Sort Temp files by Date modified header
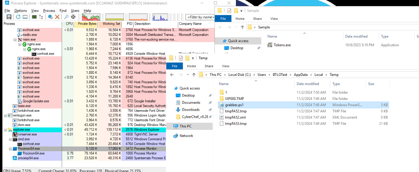This screenshot has width=419, height=172. [308, 84]
